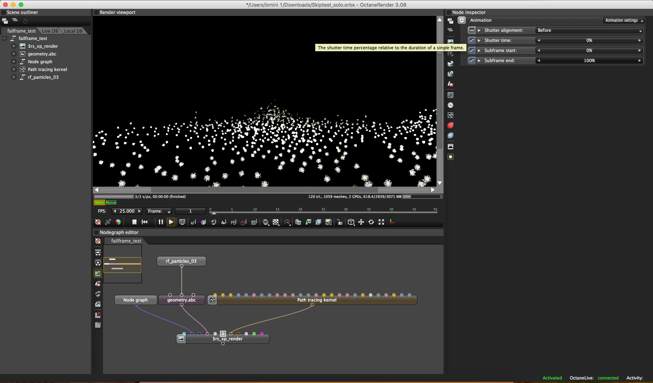
Task: Select the rotate gizmo tool
Action: tap(371, 222)
